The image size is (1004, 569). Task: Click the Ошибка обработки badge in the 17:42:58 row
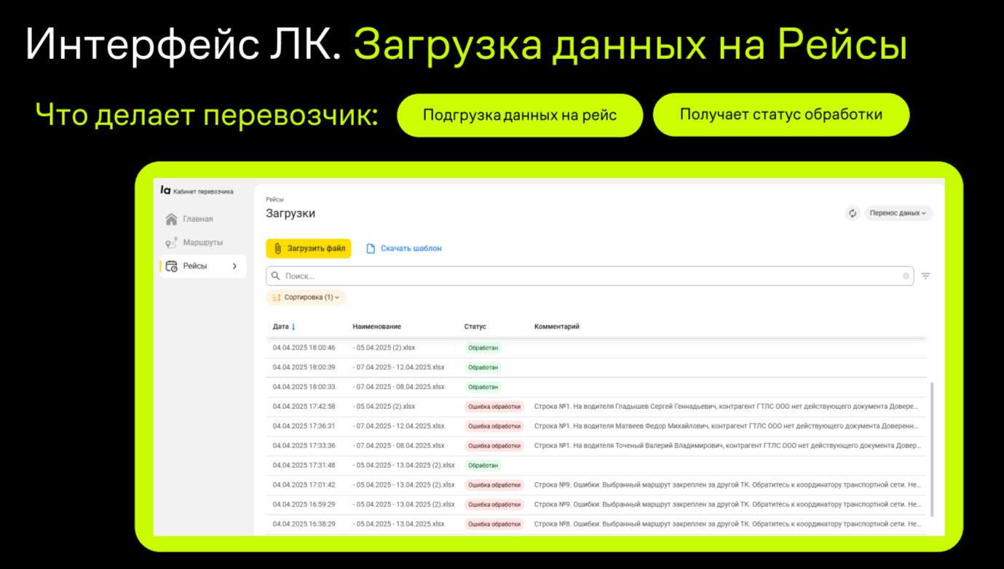(494, 407)
